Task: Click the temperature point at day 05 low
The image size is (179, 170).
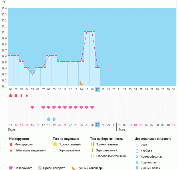Action: 32,74
